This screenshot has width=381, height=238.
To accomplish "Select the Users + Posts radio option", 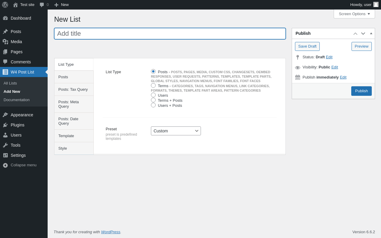I will [x=153, y=105].
